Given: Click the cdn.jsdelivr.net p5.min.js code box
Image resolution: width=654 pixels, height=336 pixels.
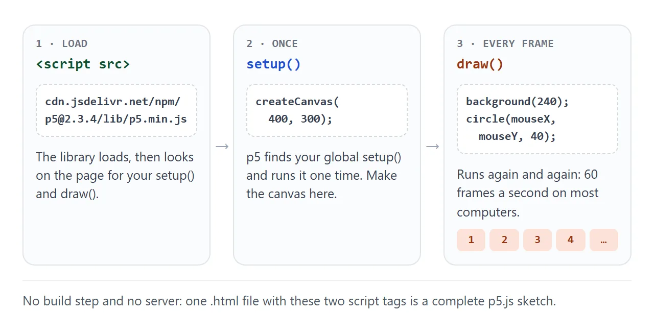Looking at the screenshot, I should coord(116,110).
